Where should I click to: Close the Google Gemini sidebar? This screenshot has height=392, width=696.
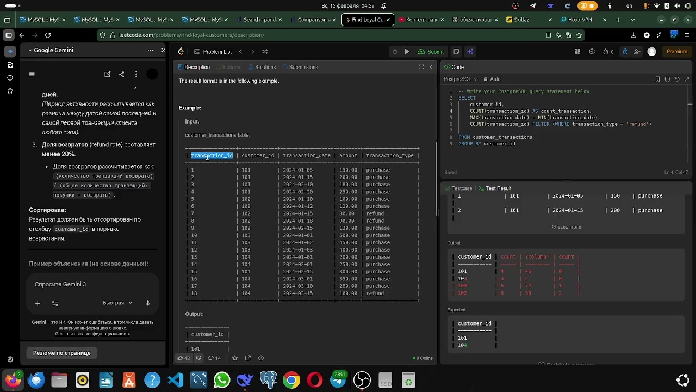[x=163, y=50]
